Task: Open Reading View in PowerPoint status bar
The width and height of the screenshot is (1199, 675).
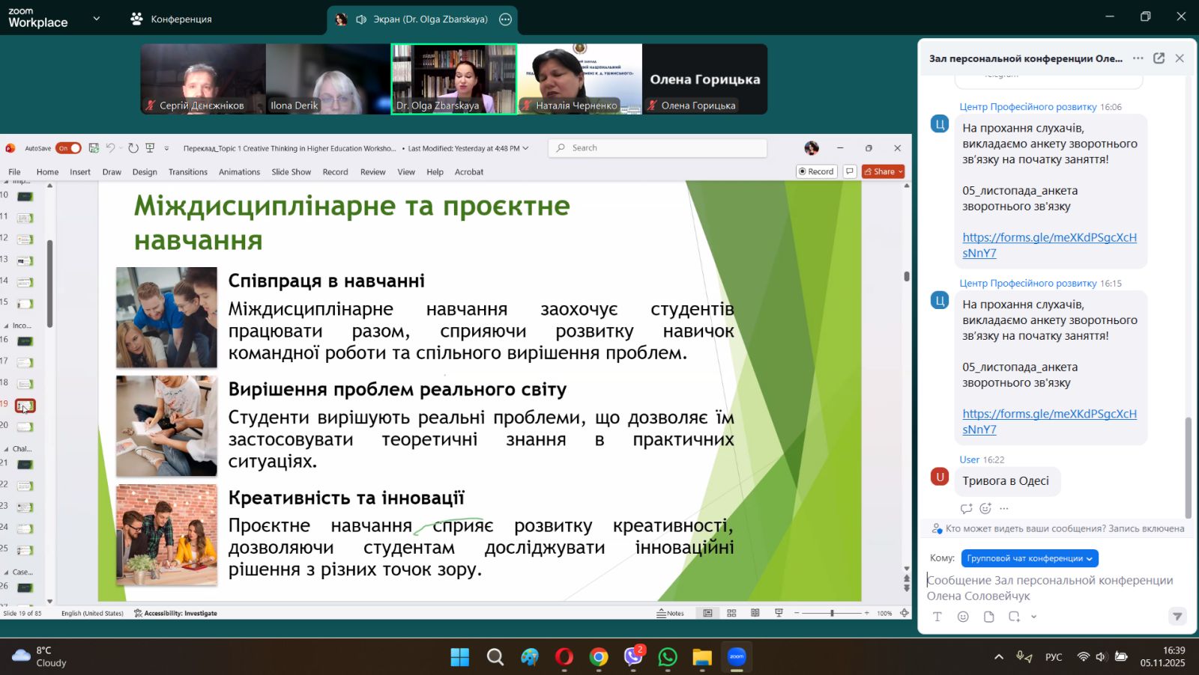Action: (755, 613)
